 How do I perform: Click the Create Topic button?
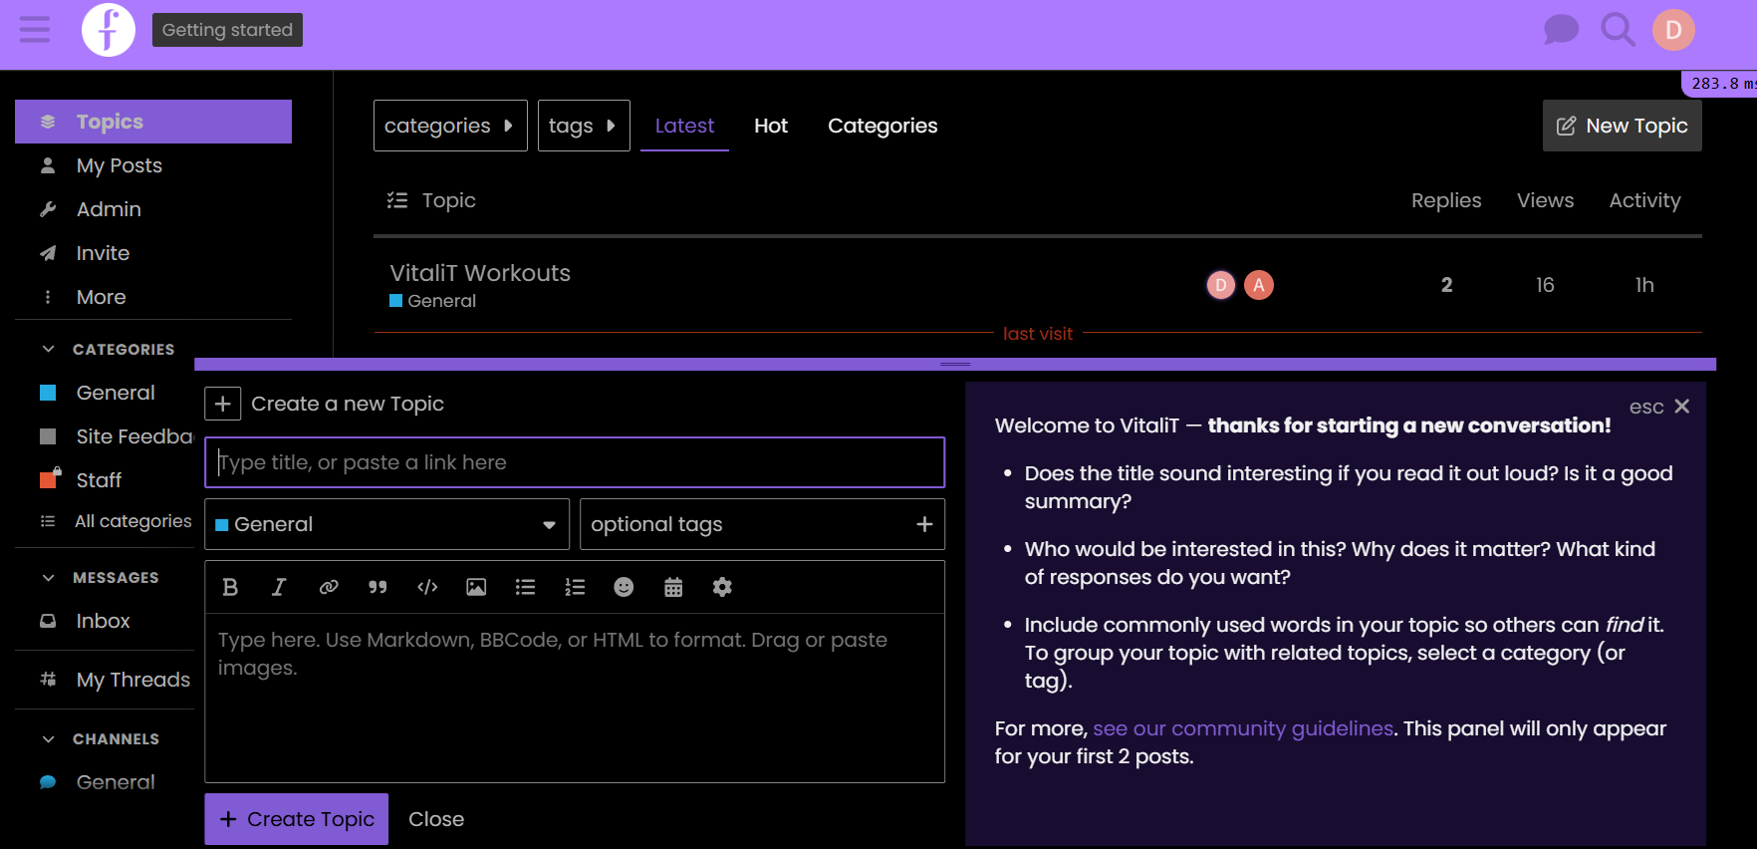297,819
